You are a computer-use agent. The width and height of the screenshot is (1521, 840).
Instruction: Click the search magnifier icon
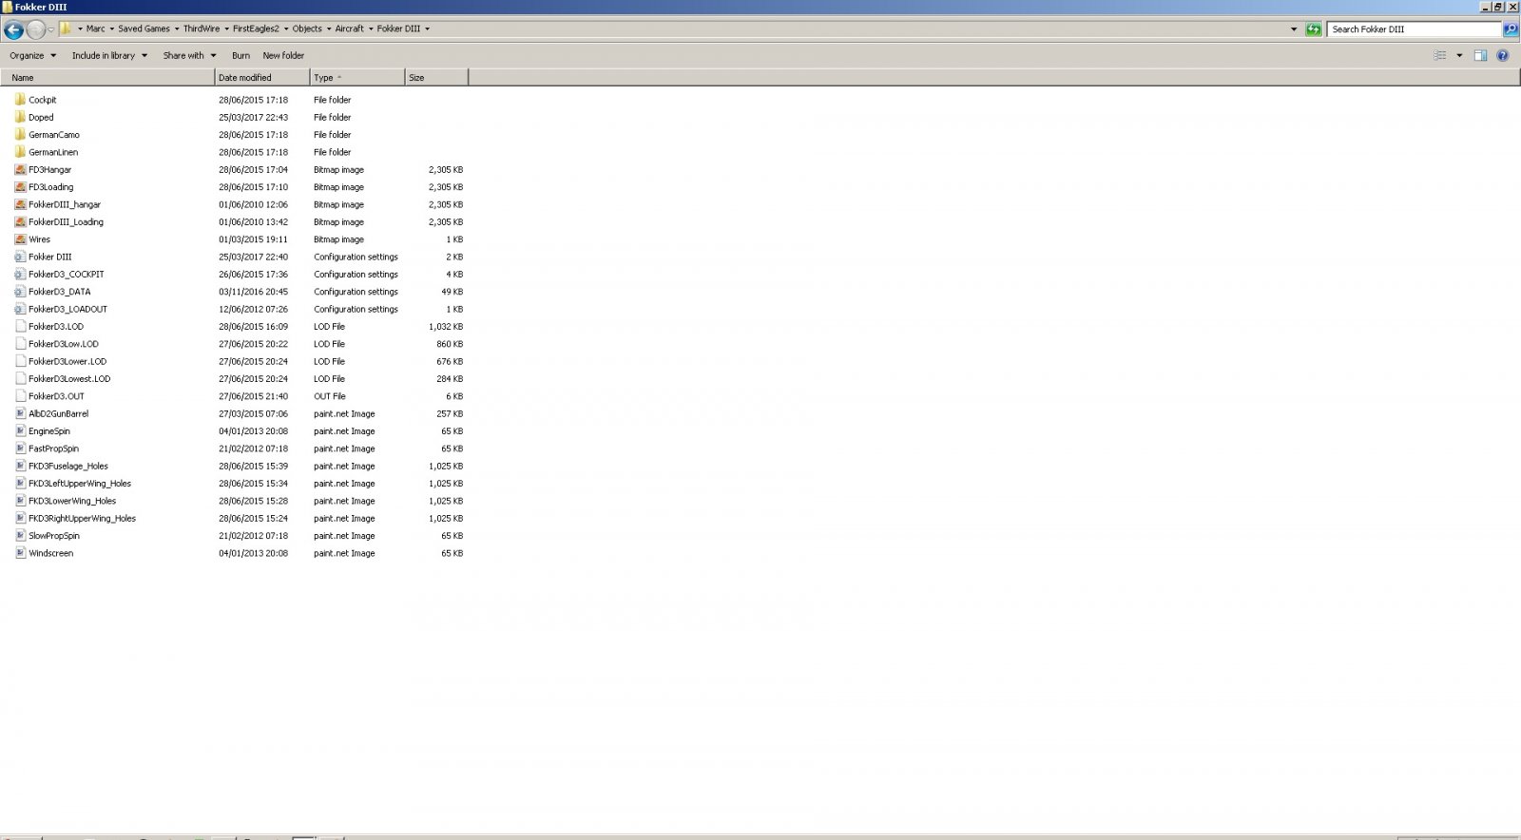1510,29
